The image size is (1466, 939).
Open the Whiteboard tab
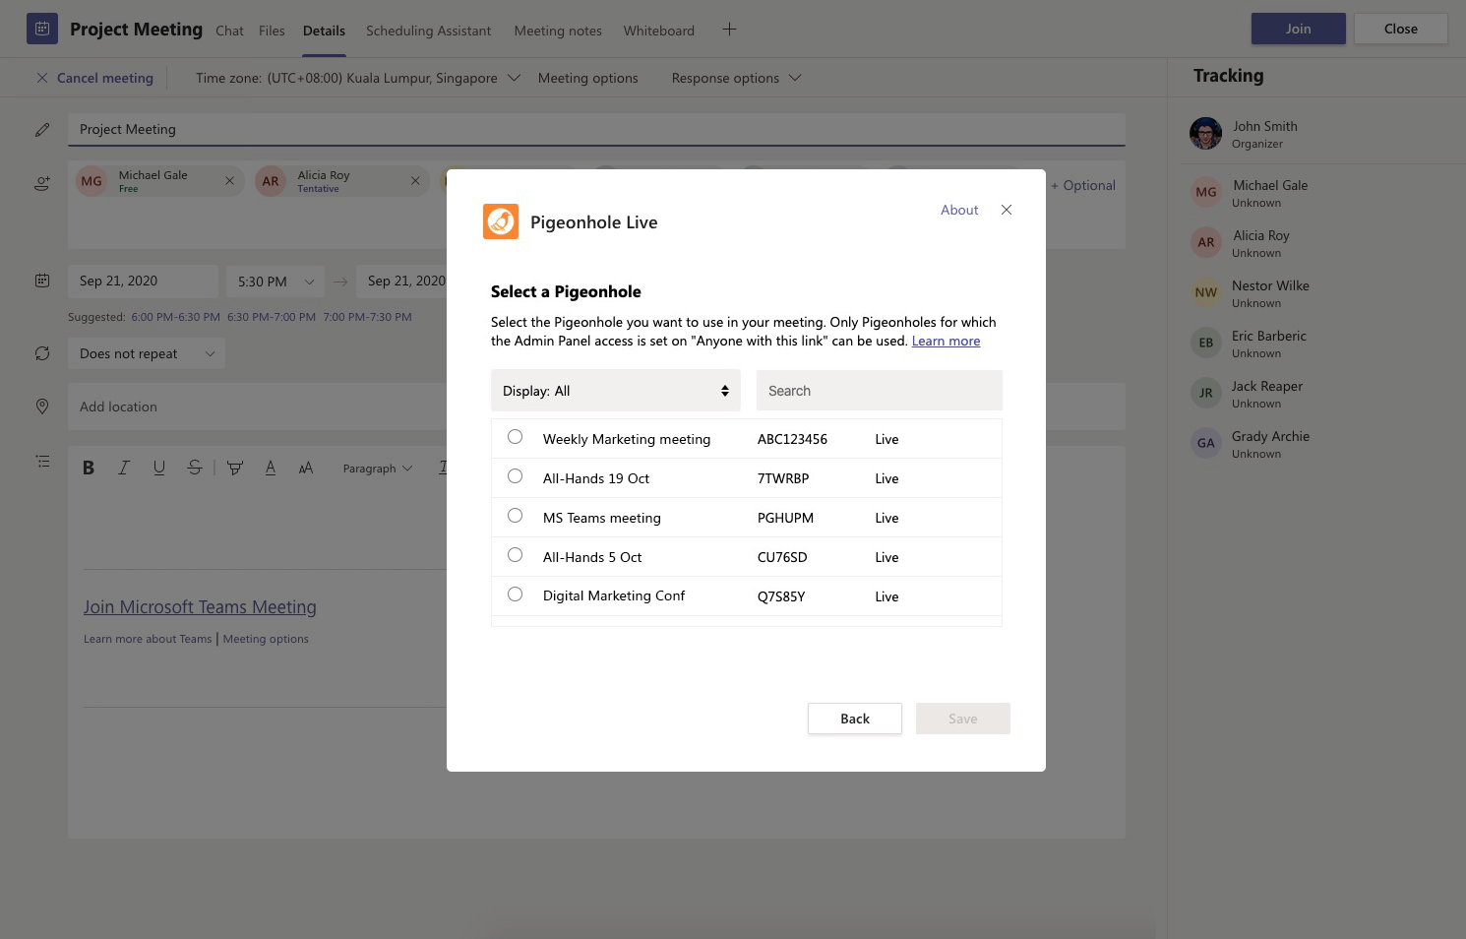coord(658,31)
